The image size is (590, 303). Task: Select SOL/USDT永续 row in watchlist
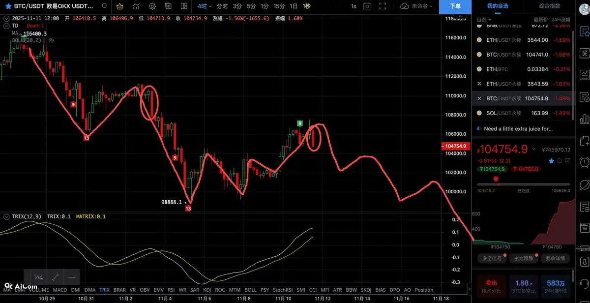pyautogui.click(x=523, y=113)
